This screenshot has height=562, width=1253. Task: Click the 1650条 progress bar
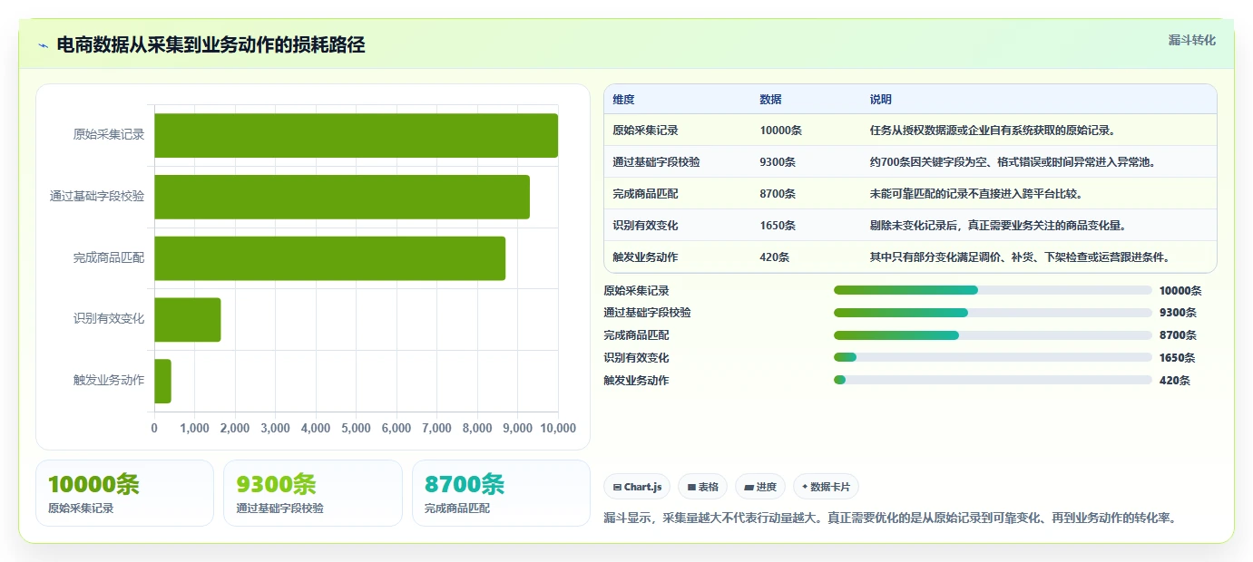(x=993, y=358)
